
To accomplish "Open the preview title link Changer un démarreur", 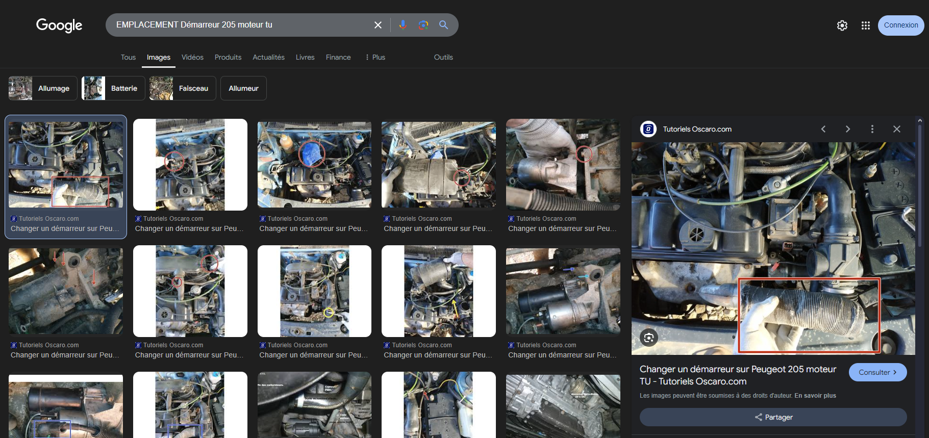I will click(x=738, y=375).
